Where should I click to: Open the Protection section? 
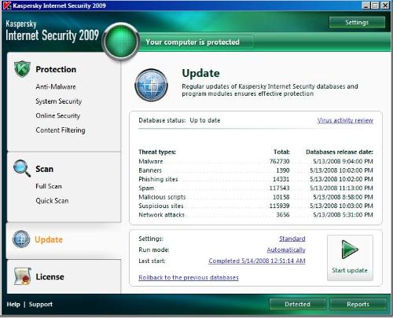pos(56,69)
